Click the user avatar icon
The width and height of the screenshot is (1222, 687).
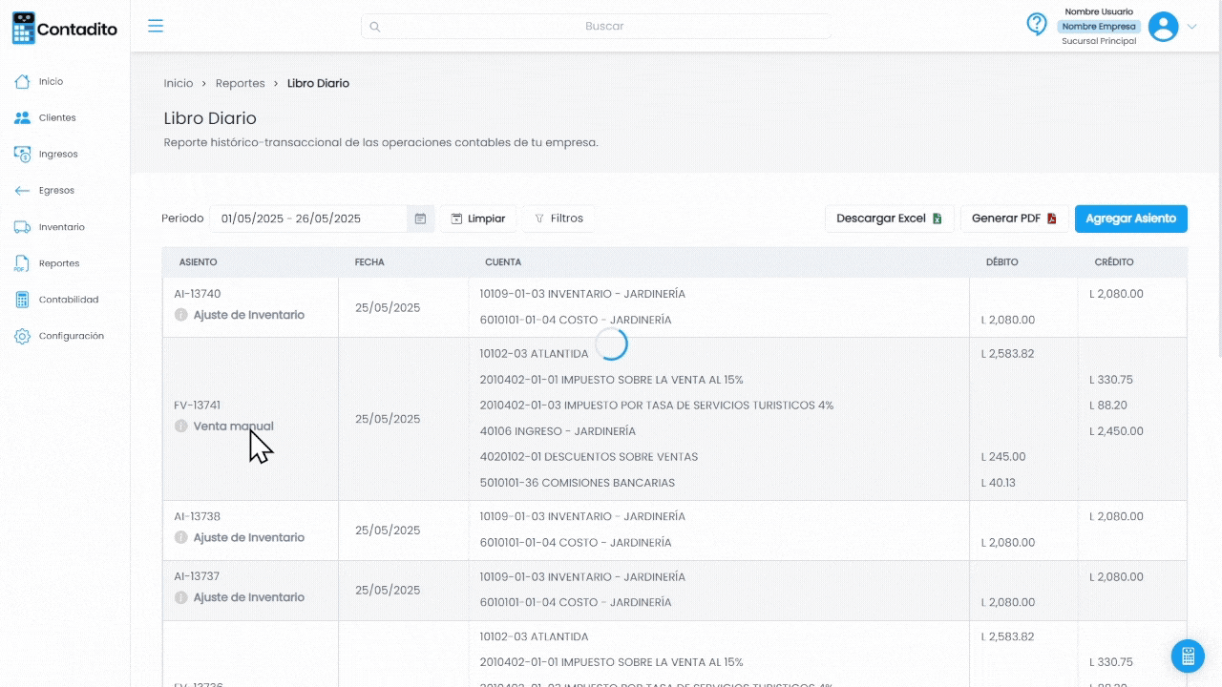[1163, 27]
